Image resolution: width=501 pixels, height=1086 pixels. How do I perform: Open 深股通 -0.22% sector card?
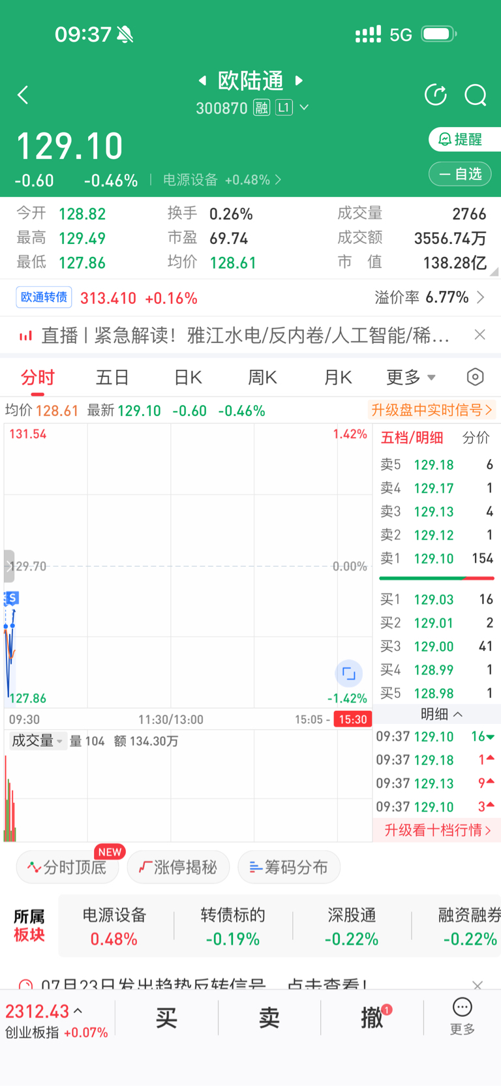[x=352, y=926]
